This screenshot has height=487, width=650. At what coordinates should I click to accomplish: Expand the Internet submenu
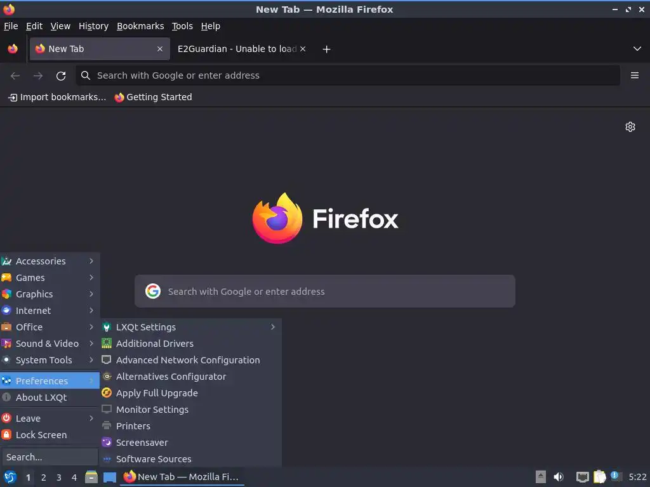pos(50,311)
